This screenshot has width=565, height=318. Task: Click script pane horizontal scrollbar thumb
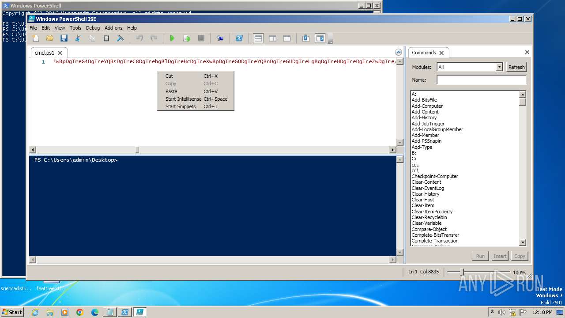pyautogui.click(x=137, y=150)
